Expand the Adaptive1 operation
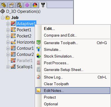Image resolution: width=111 pixels, height=107 pixels. pos(8,24)
